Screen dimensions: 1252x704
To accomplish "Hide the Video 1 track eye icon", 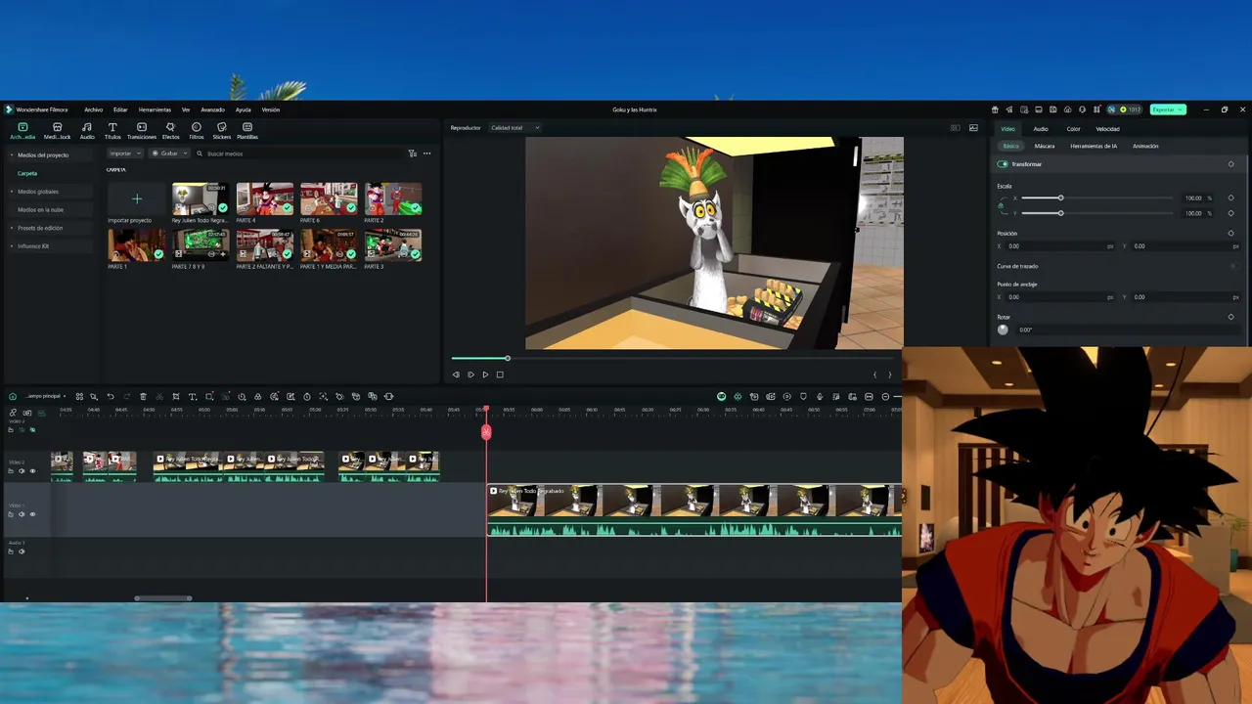I will (x=32, y=514).
